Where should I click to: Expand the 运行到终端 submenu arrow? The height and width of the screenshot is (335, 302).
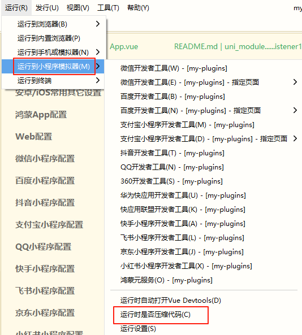coord(98,80)
